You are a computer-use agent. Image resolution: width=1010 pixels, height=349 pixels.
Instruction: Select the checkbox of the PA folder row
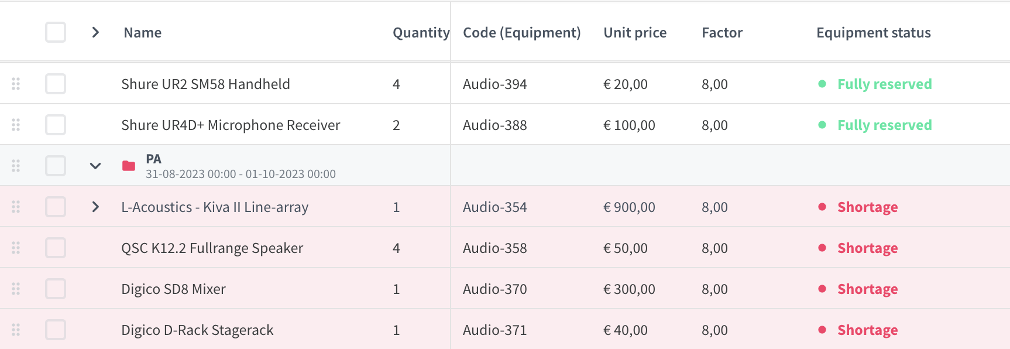click(56, 166)
